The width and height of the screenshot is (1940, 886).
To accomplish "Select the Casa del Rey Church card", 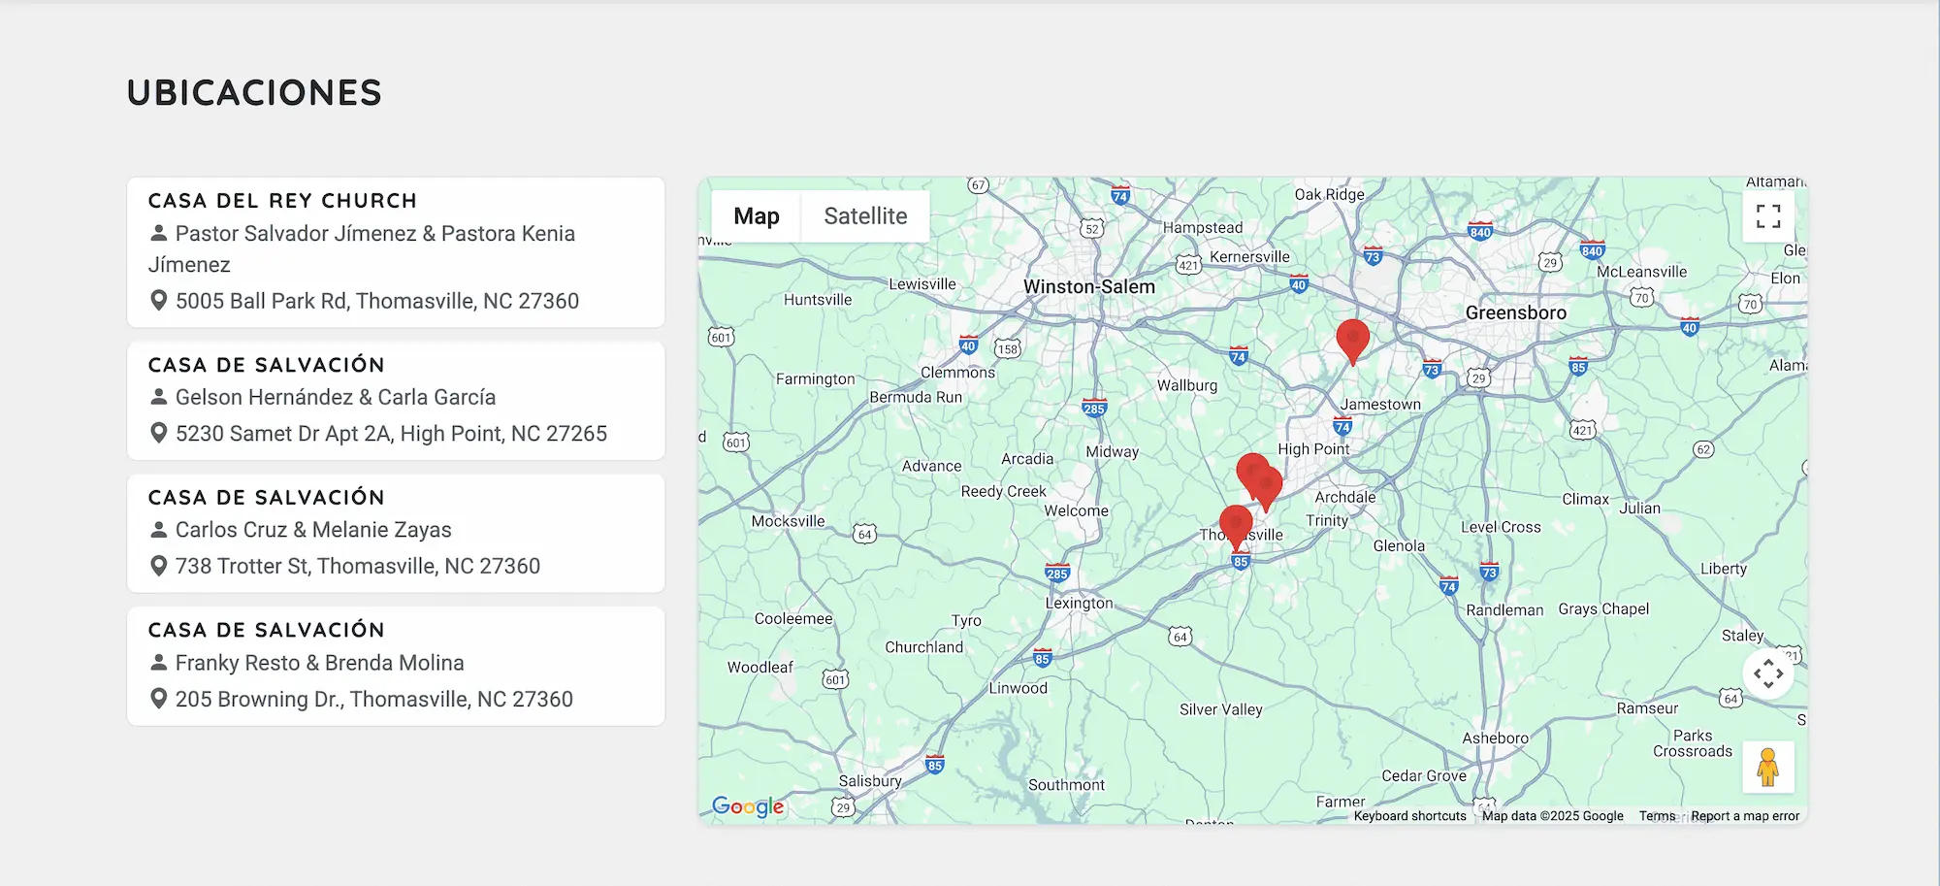I will [x=396, y=251].
